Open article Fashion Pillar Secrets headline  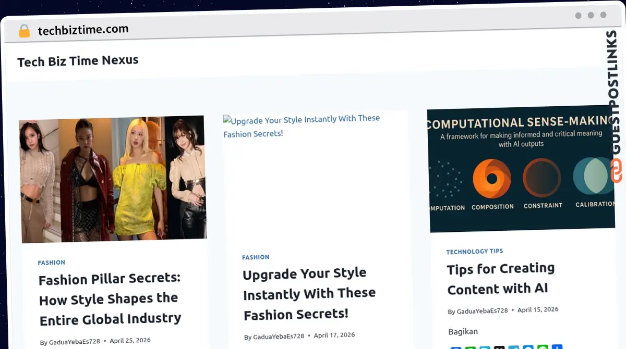[110, 298]
